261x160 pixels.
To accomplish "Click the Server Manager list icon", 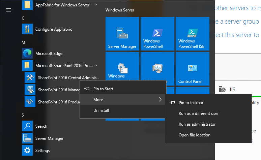I will click(x=27, y=138).
